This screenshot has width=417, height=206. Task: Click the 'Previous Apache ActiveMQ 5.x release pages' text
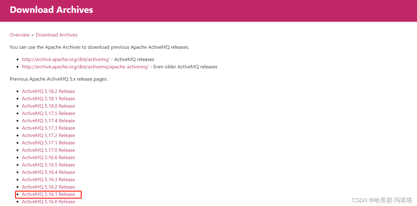pos(59,79)
